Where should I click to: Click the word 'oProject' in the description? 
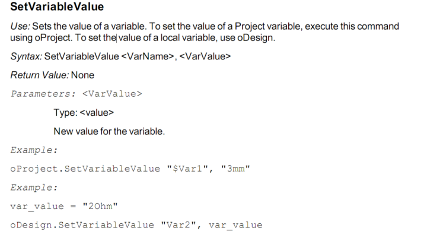click(x=53, y=37)
